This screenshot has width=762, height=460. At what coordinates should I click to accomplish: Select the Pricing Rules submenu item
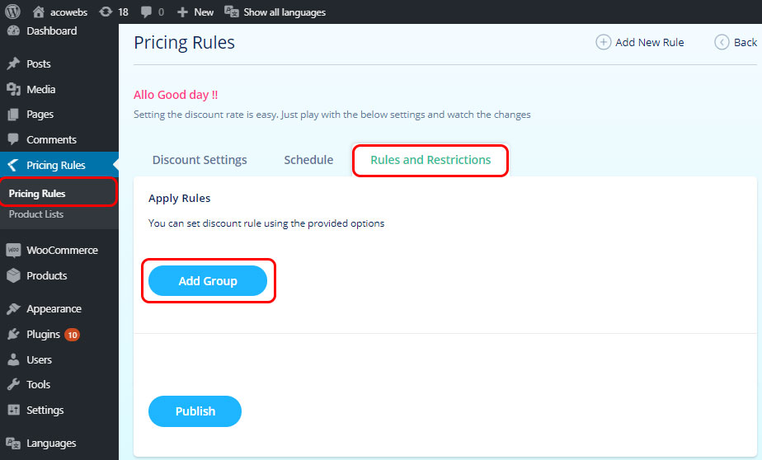(37, 194)
